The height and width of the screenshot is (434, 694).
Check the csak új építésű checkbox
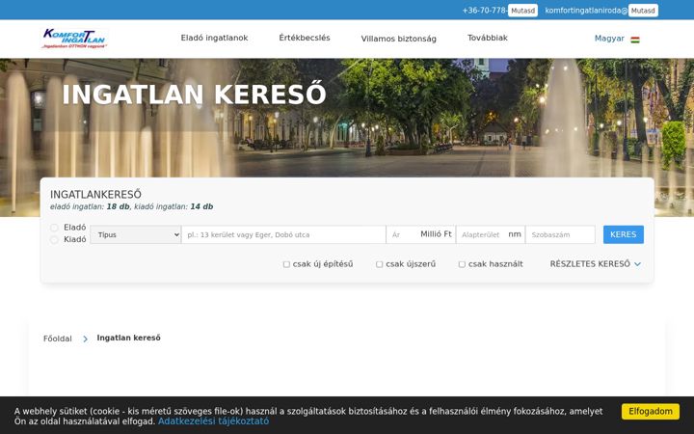coord(286,264)
